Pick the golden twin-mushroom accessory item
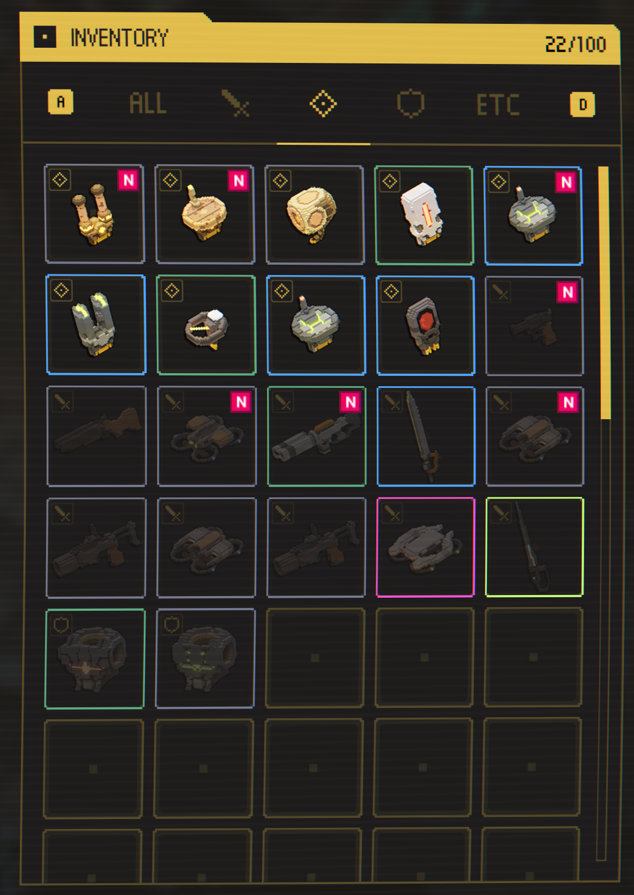 point(94,214)
